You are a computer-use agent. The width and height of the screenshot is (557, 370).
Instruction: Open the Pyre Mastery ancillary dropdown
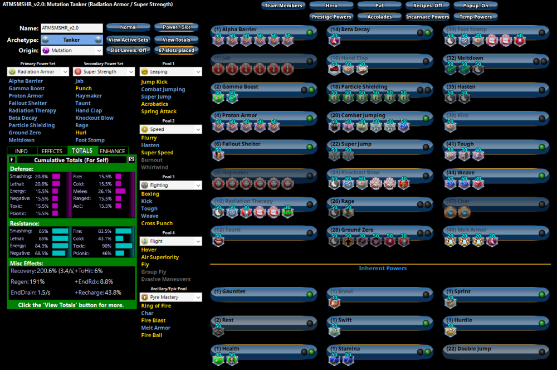tap(170, 296)
